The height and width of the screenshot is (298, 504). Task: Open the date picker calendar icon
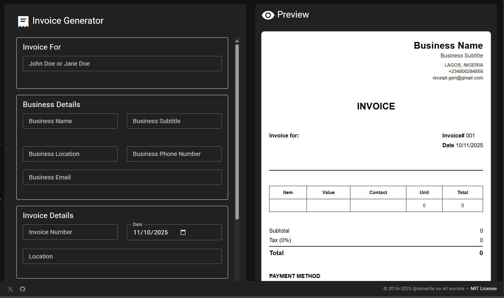(183, 232)
